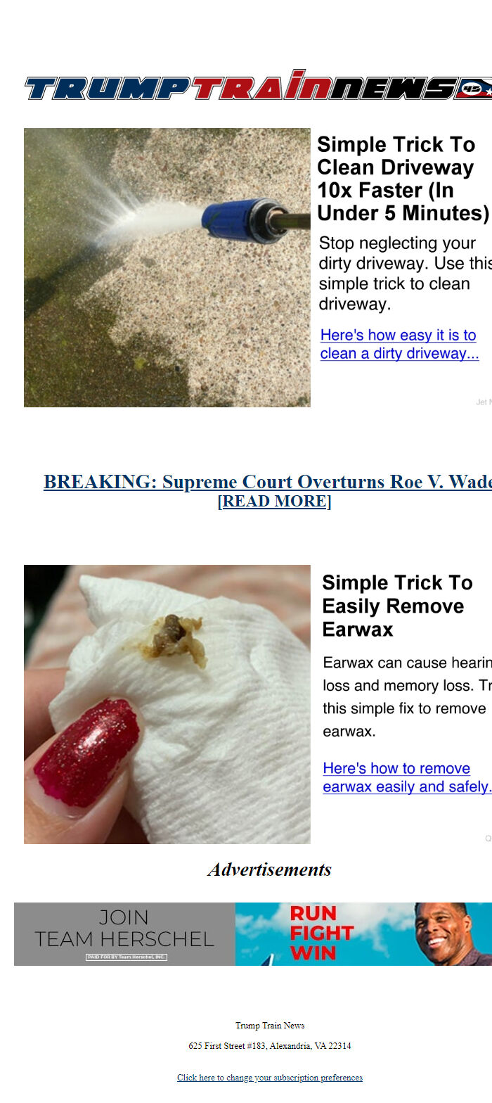This screenshot has height=1103, width=492.
Task: Click the [READ MORE] link
Action: pos(274,502)
